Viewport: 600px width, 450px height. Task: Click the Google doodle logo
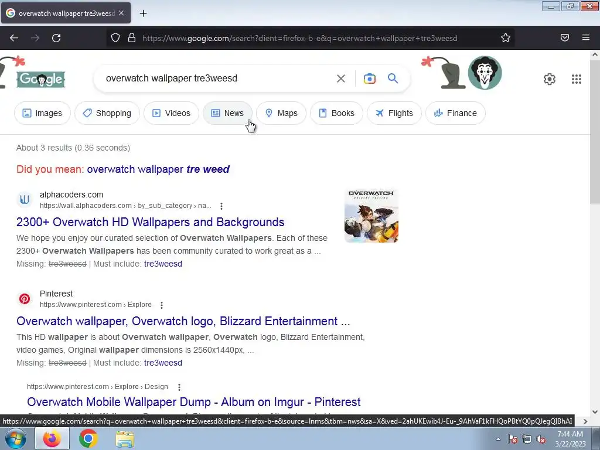coord(40,79)
